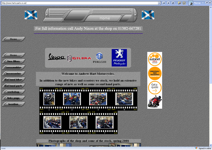Click the lower Home navigation button above New Bikes
This screenshot has height=150, width=212.
(13, 55)
